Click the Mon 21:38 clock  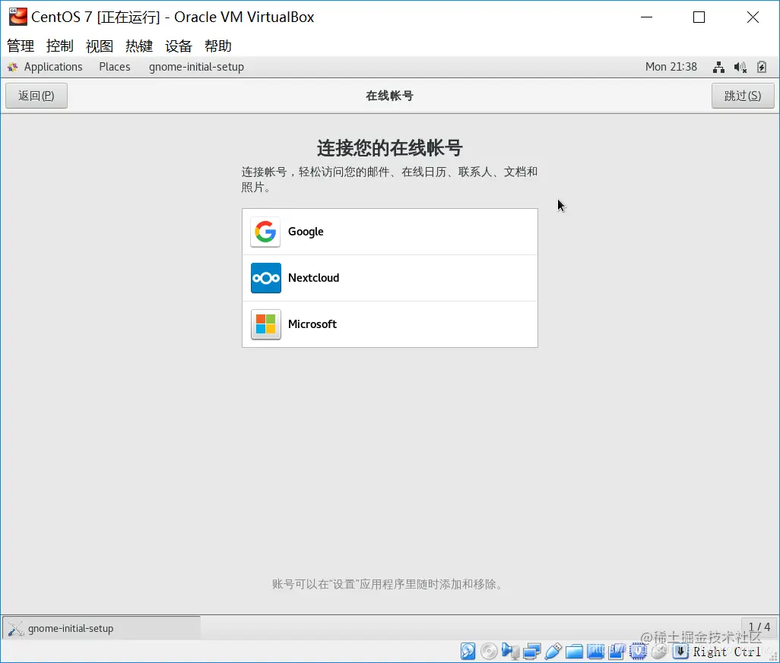671,67
